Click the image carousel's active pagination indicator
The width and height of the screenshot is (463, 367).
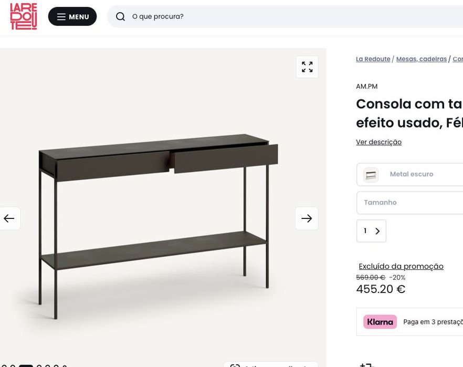tap(26, 365)
